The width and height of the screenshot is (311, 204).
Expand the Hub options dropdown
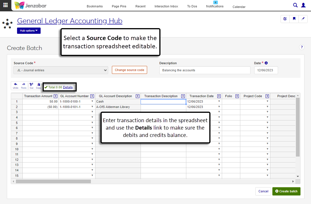click(x=29, y=31)
